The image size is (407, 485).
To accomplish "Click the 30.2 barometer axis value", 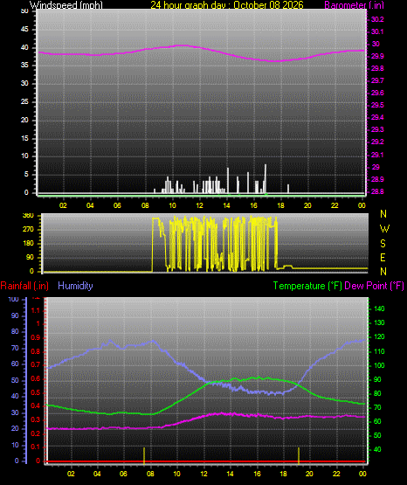I will click(377, 19).
